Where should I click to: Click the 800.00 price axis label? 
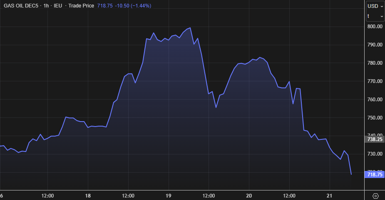tap(375, 27)
